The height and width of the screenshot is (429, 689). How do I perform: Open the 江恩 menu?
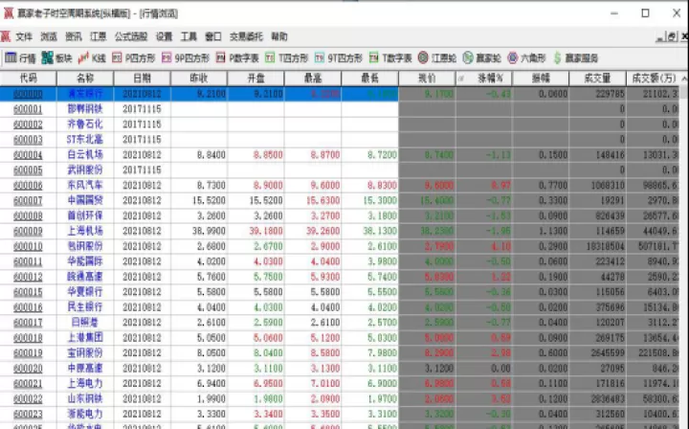tap(98, 36)
